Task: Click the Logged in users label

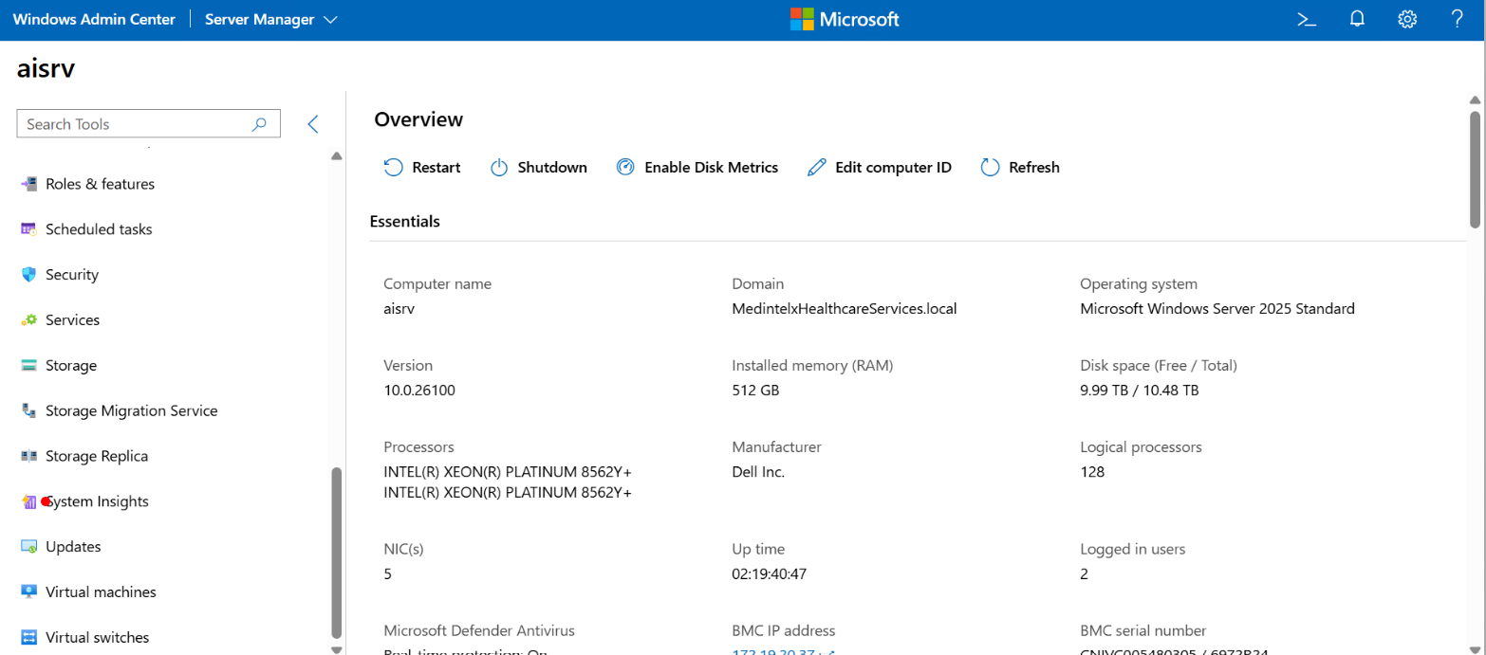Action: [x=1133, y=549]
